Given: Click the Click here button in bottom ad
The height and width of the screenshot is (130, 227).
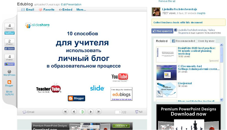Looking at the screenshot, I should point(121,126).
